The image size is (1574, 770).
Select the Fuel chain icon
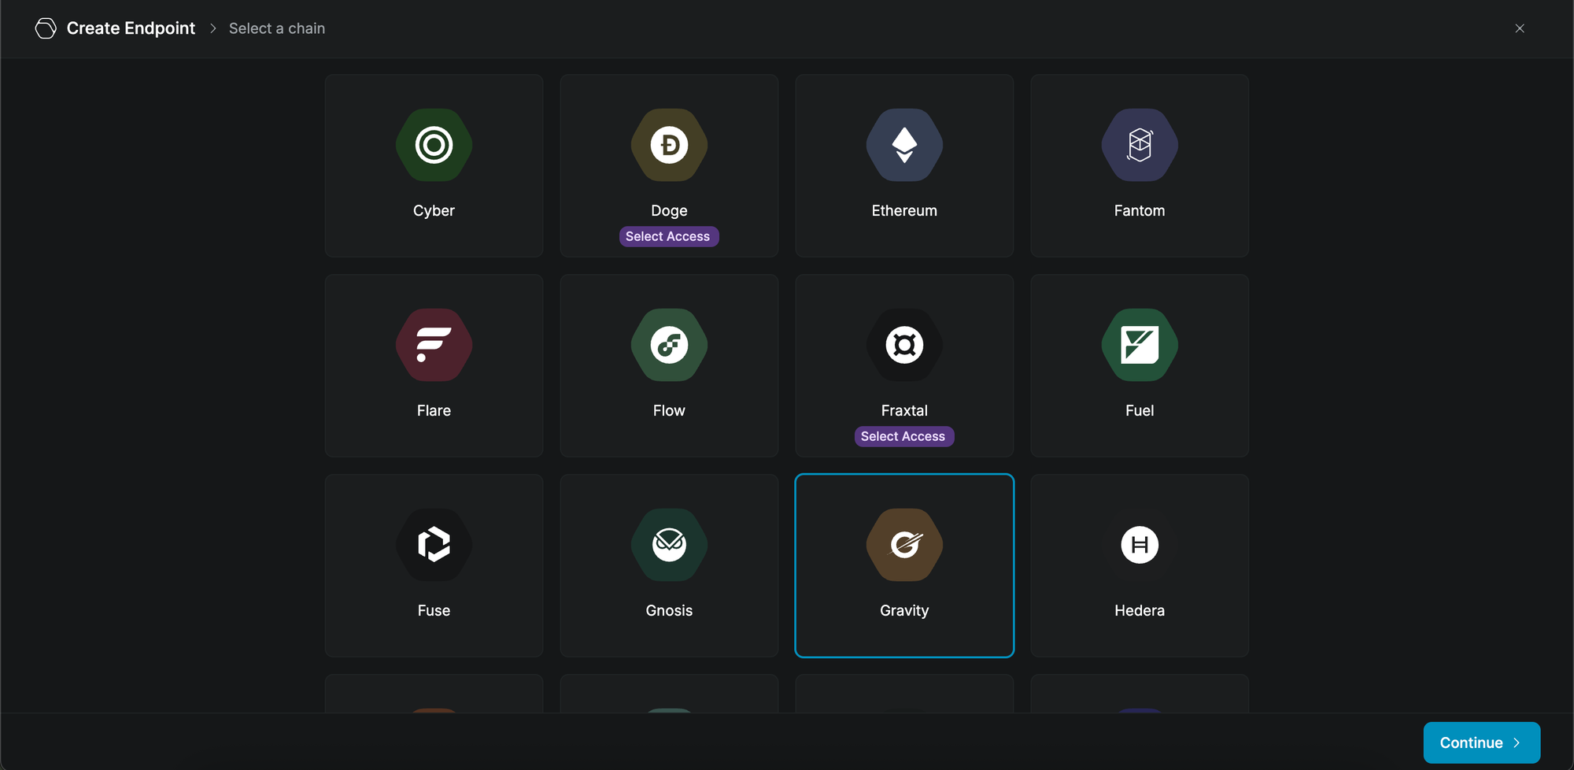coord(1140,345)
